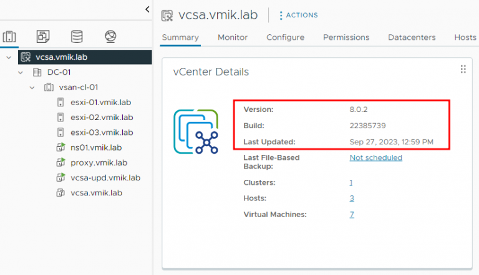Click the Last File-Based Backup: label

pyautogui.click(x=271, y=162)
